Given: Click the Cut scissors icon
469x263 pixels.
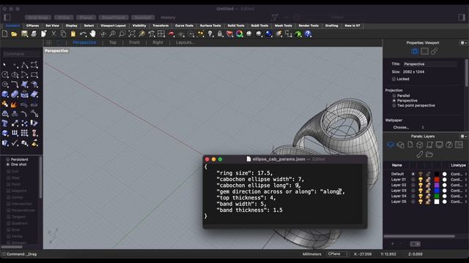Looking at the screenshot, I should [x=53, y=34].
